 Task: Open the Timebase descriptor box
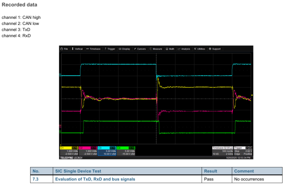(222, 151)
